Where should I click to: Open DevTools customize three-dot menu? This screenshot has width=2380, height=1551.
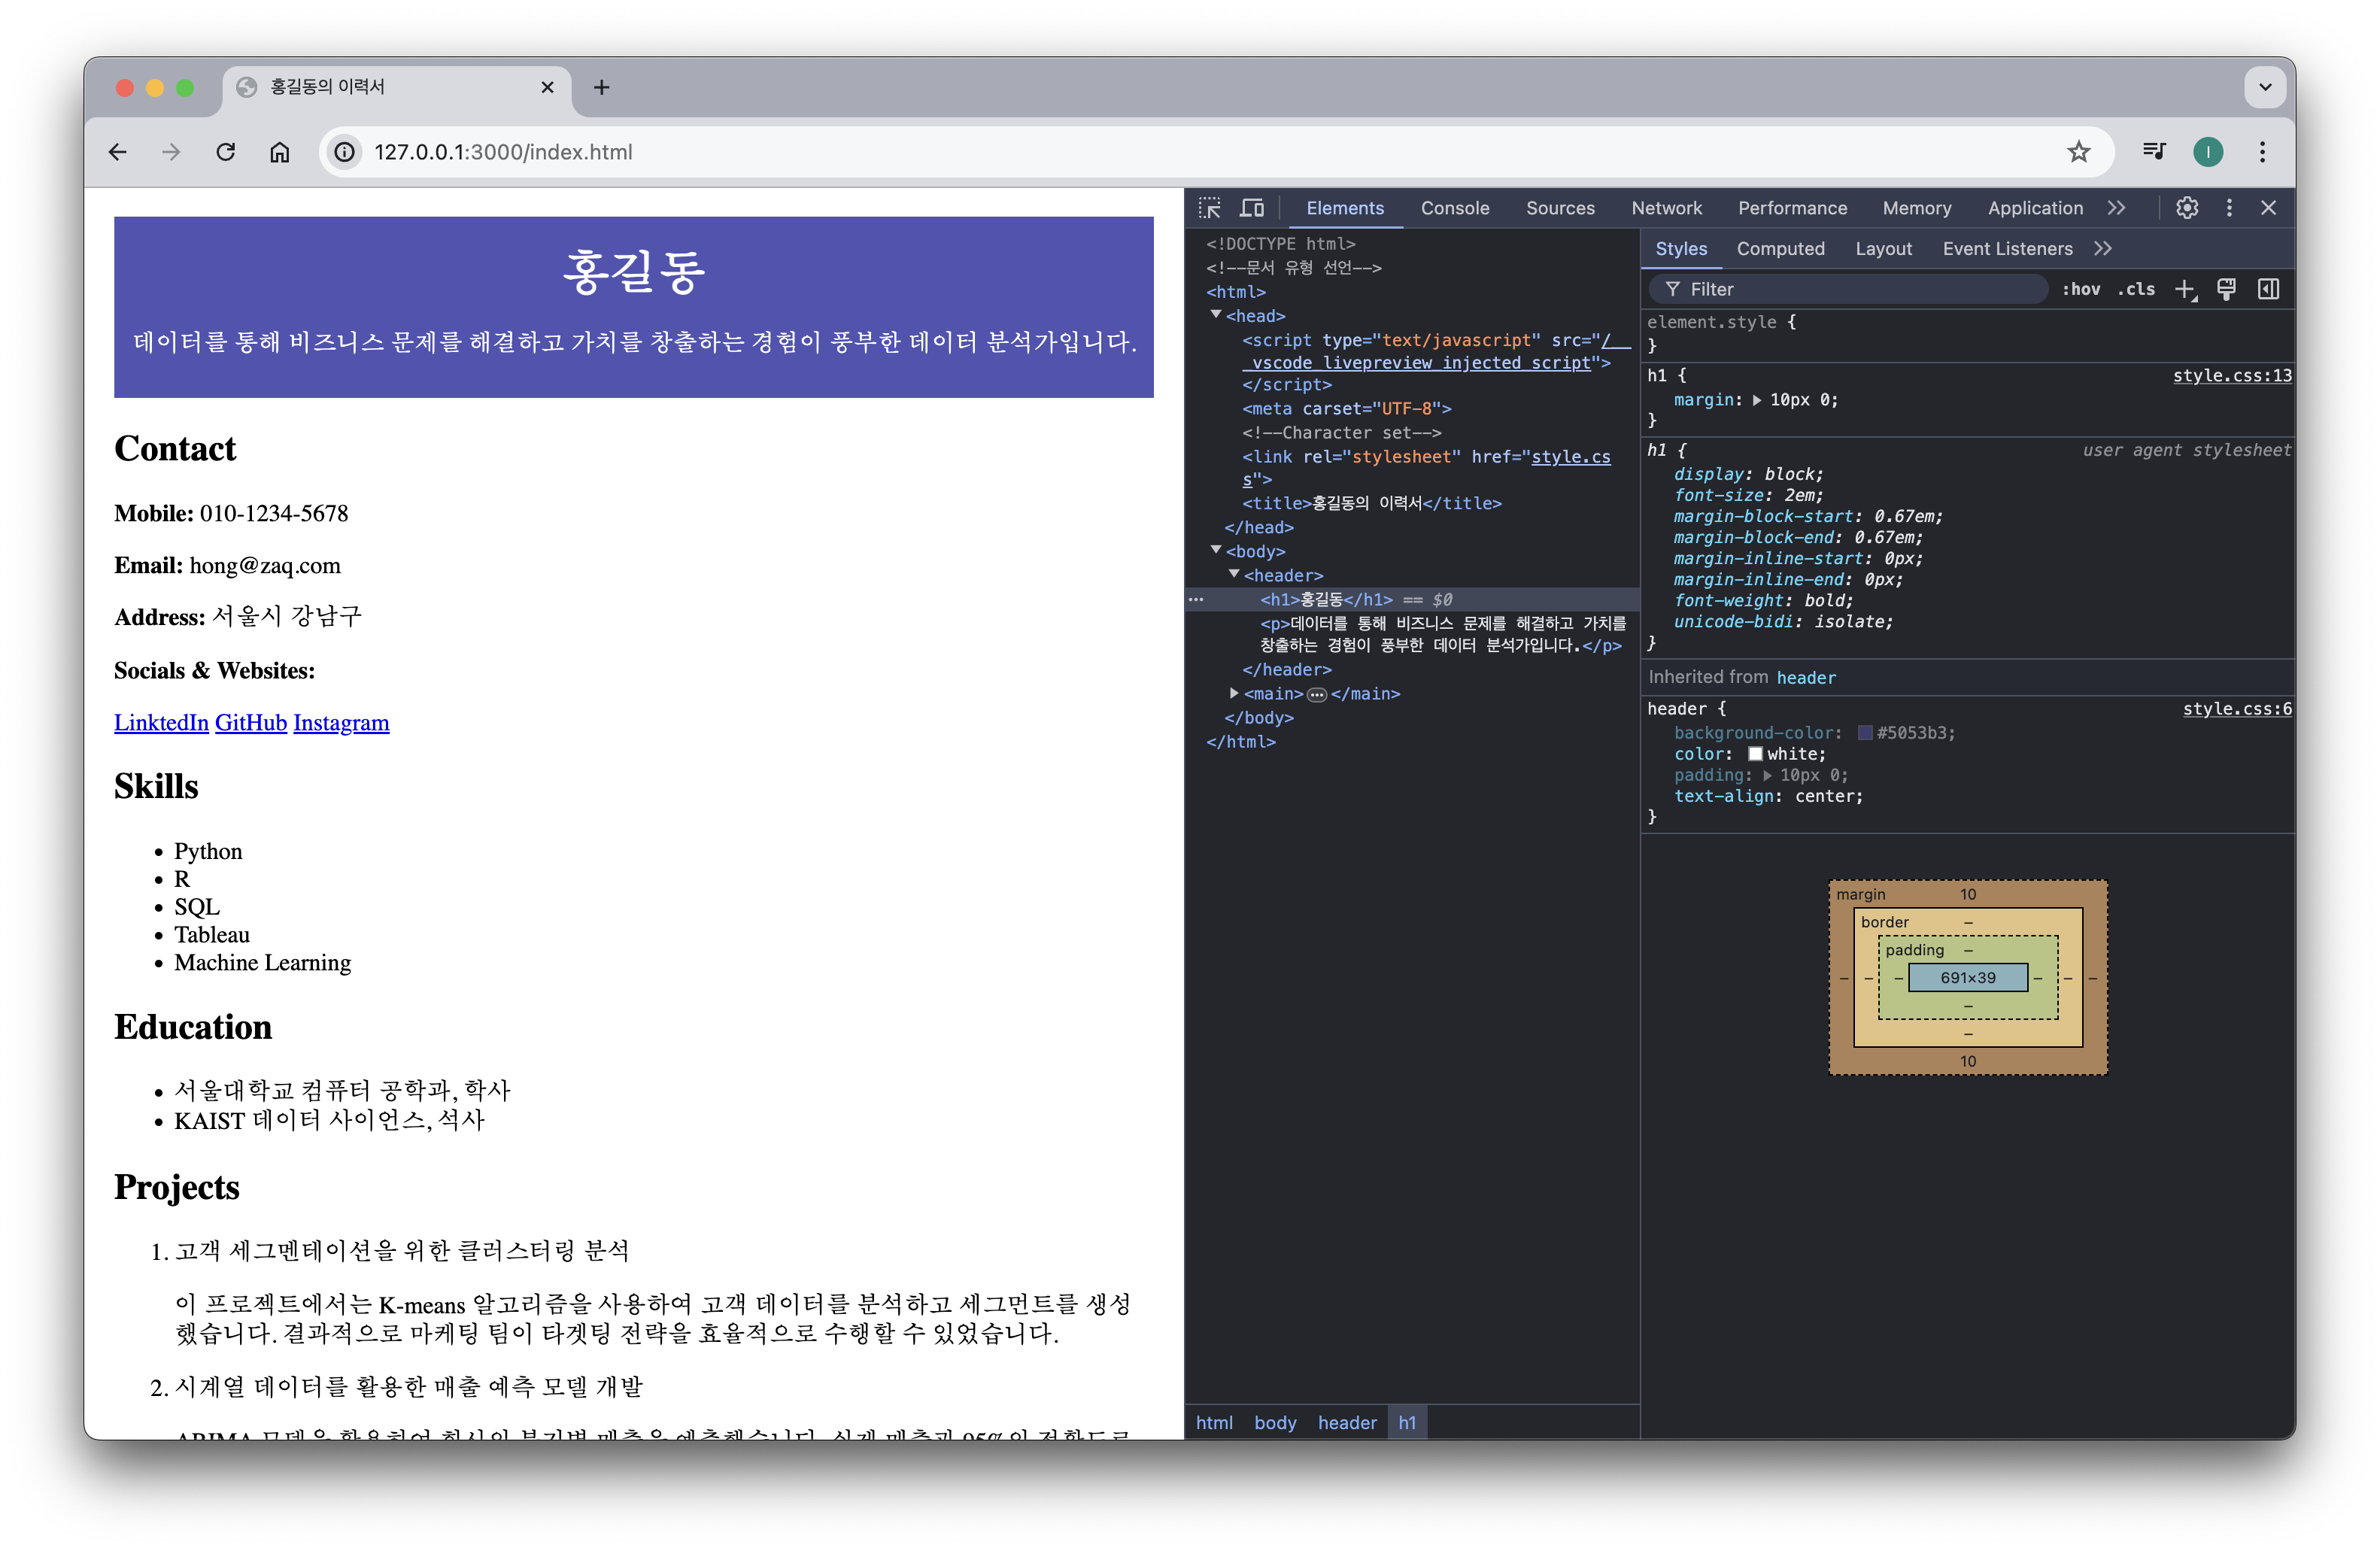pos(2229,208)
